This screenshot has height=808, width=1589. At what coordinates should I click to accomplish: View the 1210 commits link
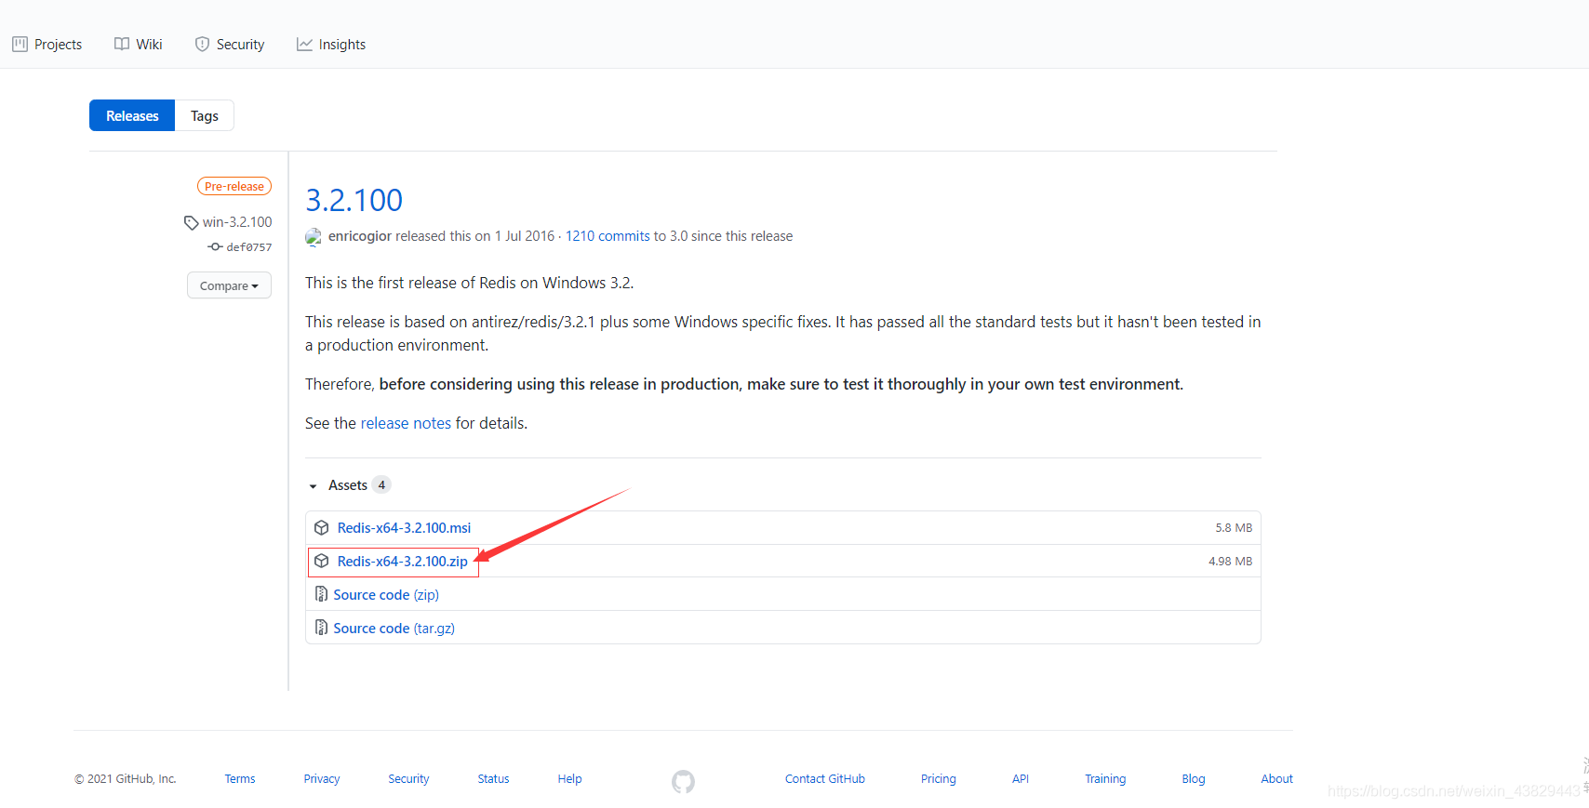point(608,236)
